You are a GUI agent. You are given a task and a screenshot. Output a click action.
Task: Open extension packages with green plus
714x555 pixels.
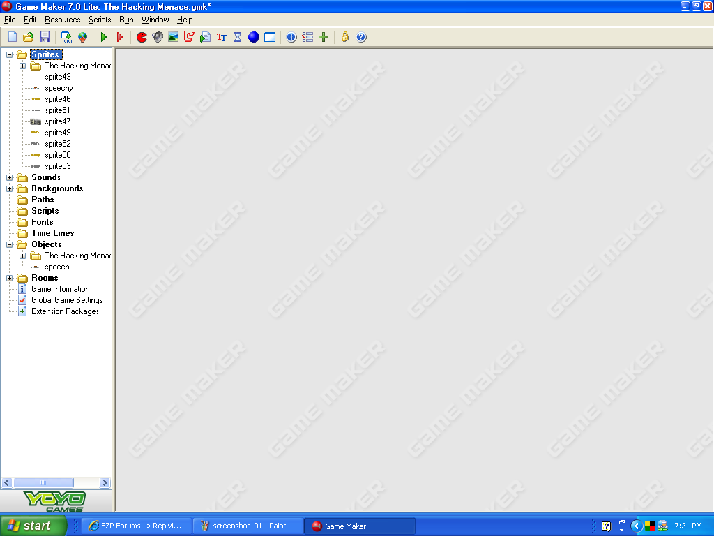point(324,37)
